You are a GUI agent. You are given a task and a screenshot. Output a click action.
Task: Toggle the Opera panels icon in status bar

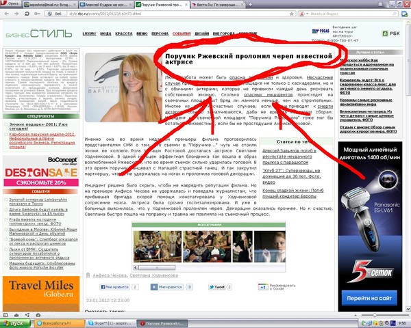pos(5,315)
